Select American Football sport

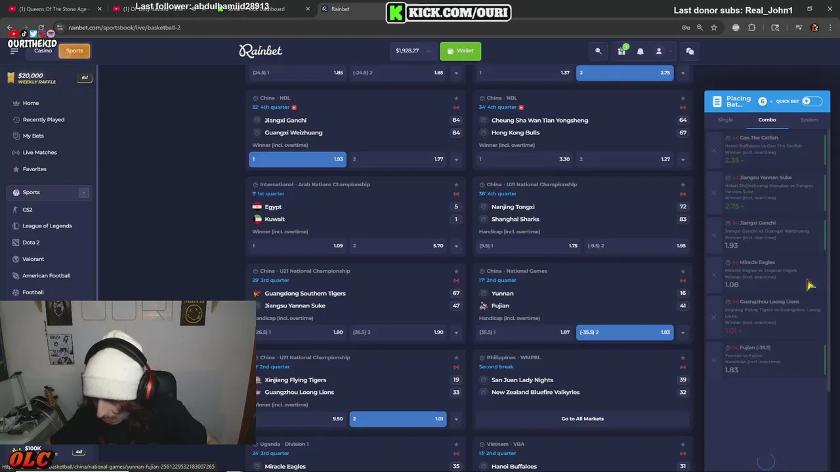point(46,276)
